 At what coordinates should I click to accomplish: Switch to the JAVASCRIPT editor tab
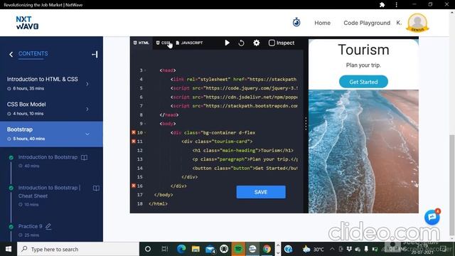[x=189, y=43]
